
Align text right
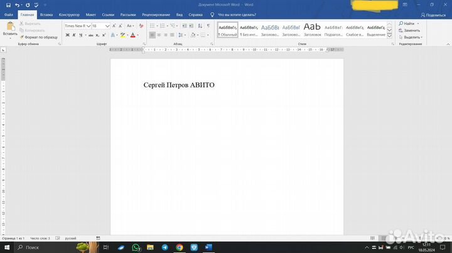coord(166,35)
